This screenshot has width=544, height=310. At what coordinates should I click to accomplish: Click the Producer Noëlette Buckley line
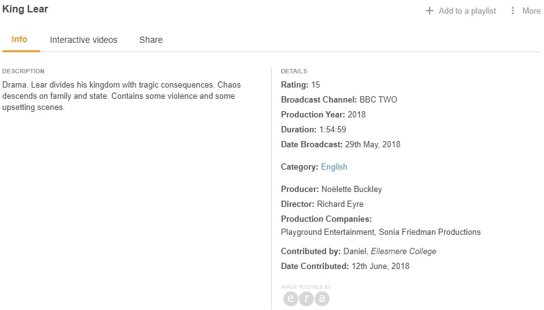331,189
